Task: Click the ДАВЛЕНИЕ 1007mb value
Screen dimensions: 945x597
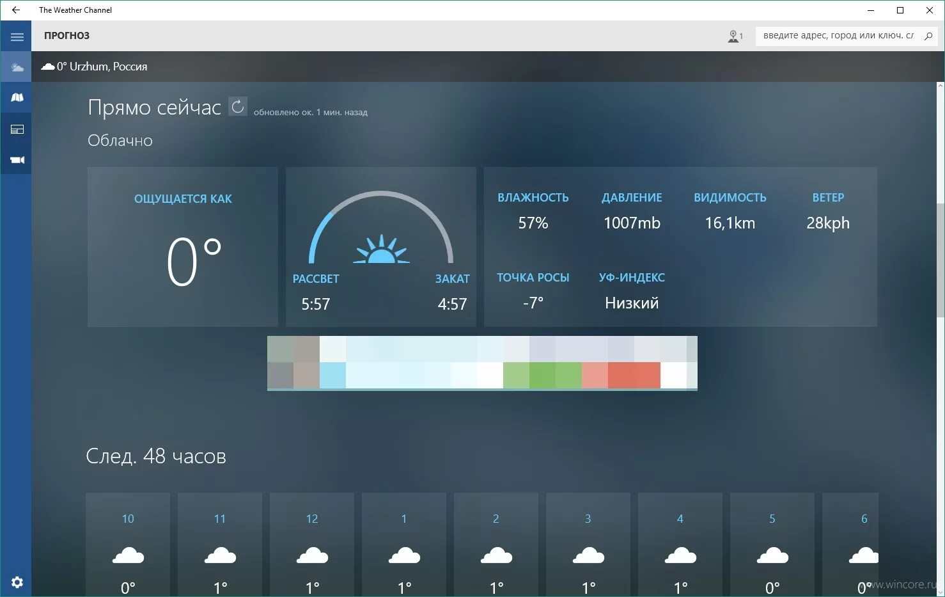Action: tap(632, 223)
